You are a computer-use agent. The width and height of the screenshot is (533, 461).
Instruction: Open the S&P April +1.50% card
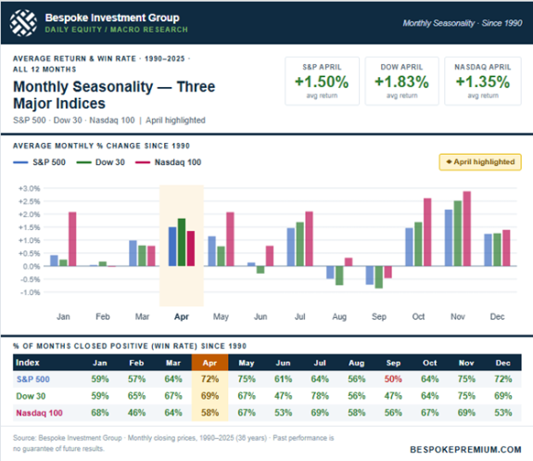coord(322,81)
